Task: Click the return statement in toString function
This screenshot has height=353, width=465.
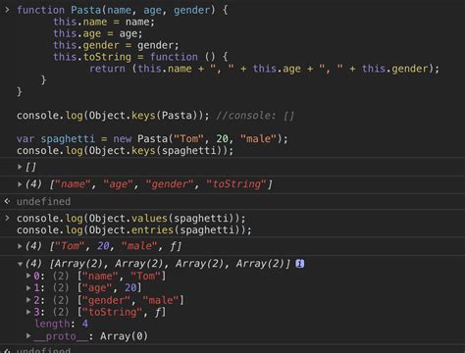Action: coord(264,69)
